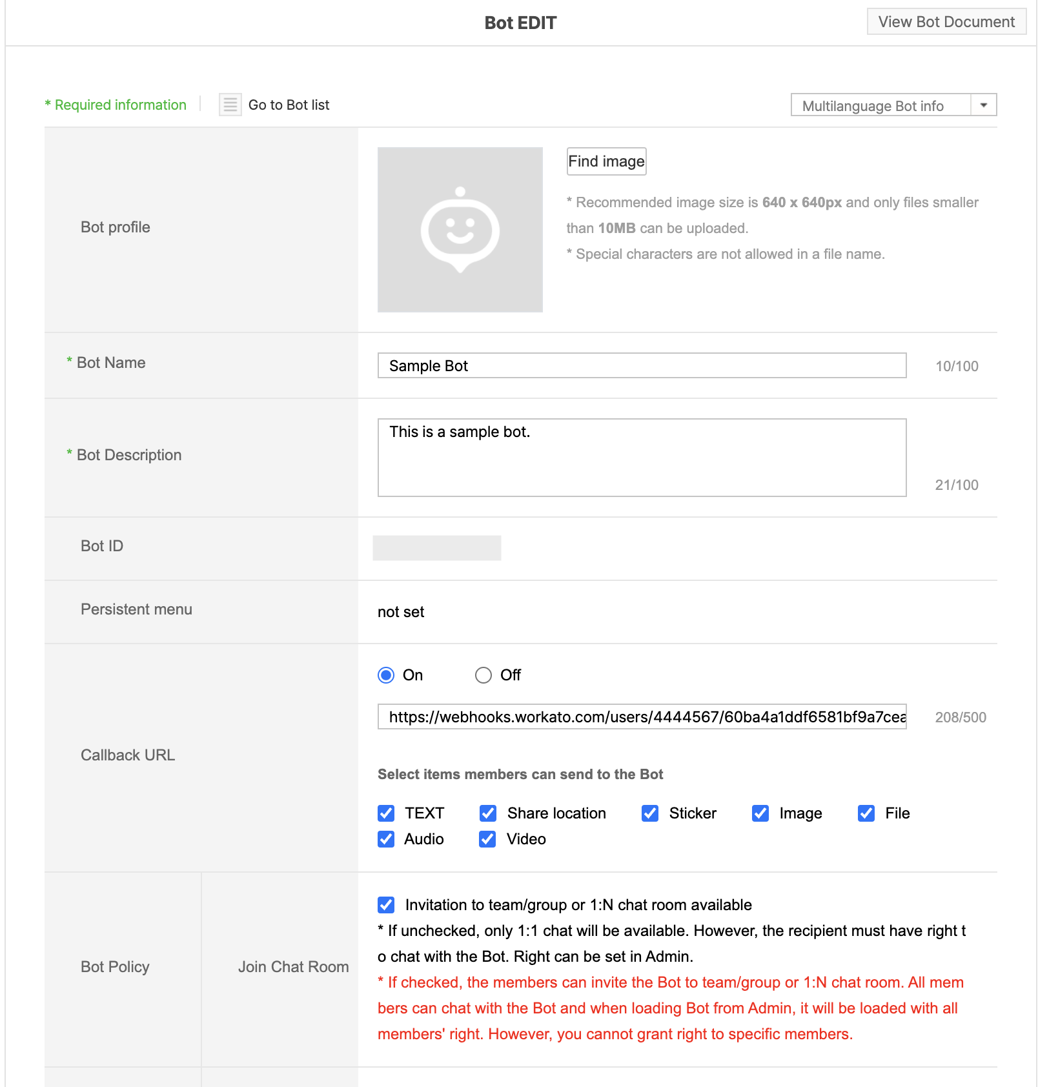
Task: Disable the File checkbox
Action: [x=866, y=813]
